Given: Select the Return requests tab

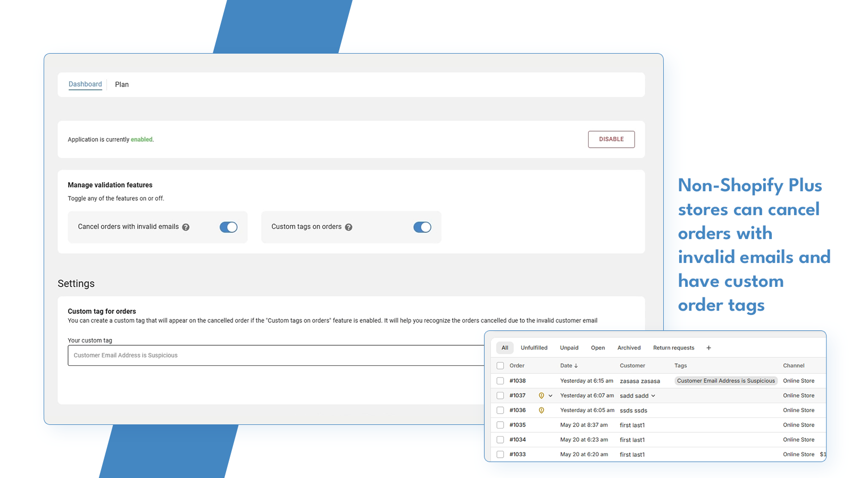Looking at the screenshot, I should [x=673, y=348].
